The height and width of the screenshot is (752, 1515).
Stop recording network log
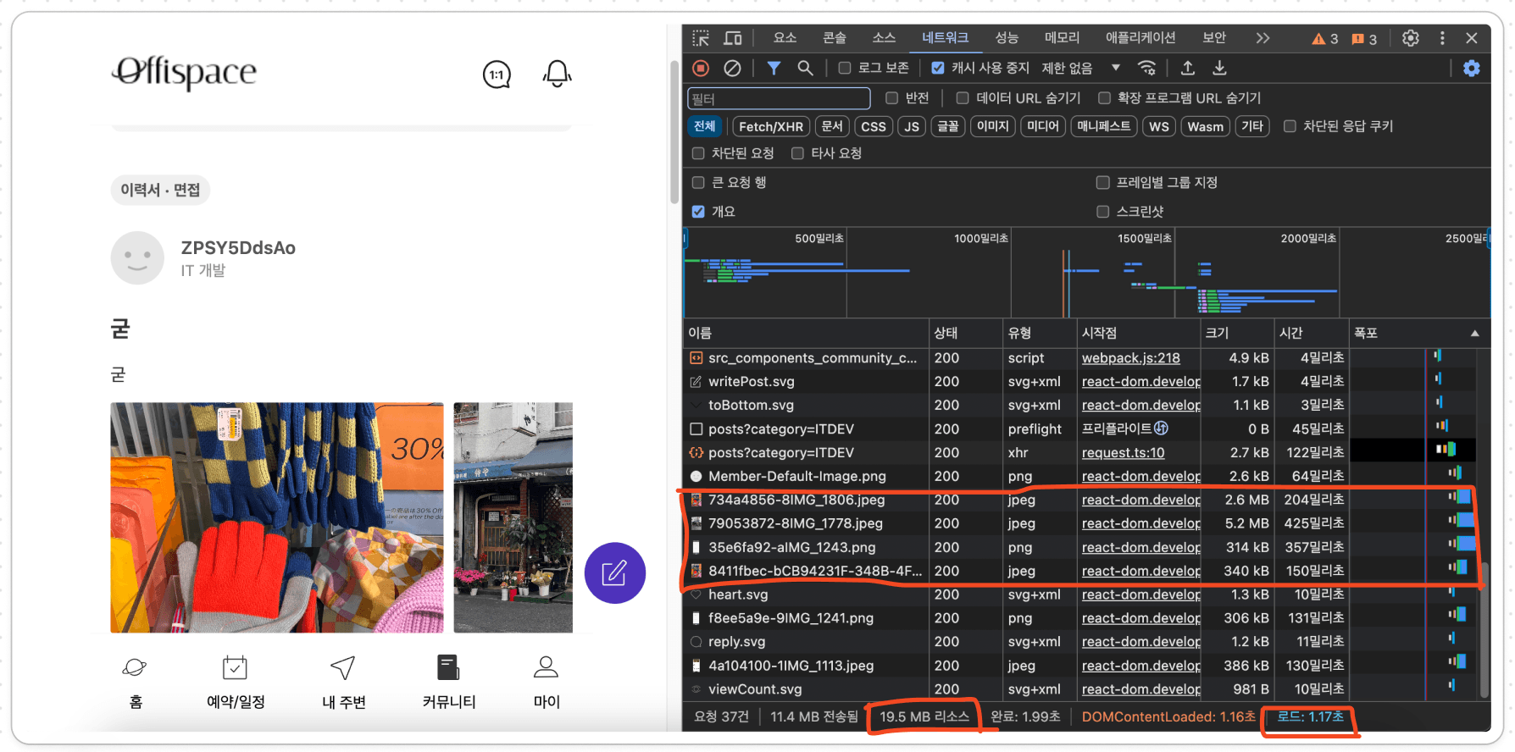[701, 68]
